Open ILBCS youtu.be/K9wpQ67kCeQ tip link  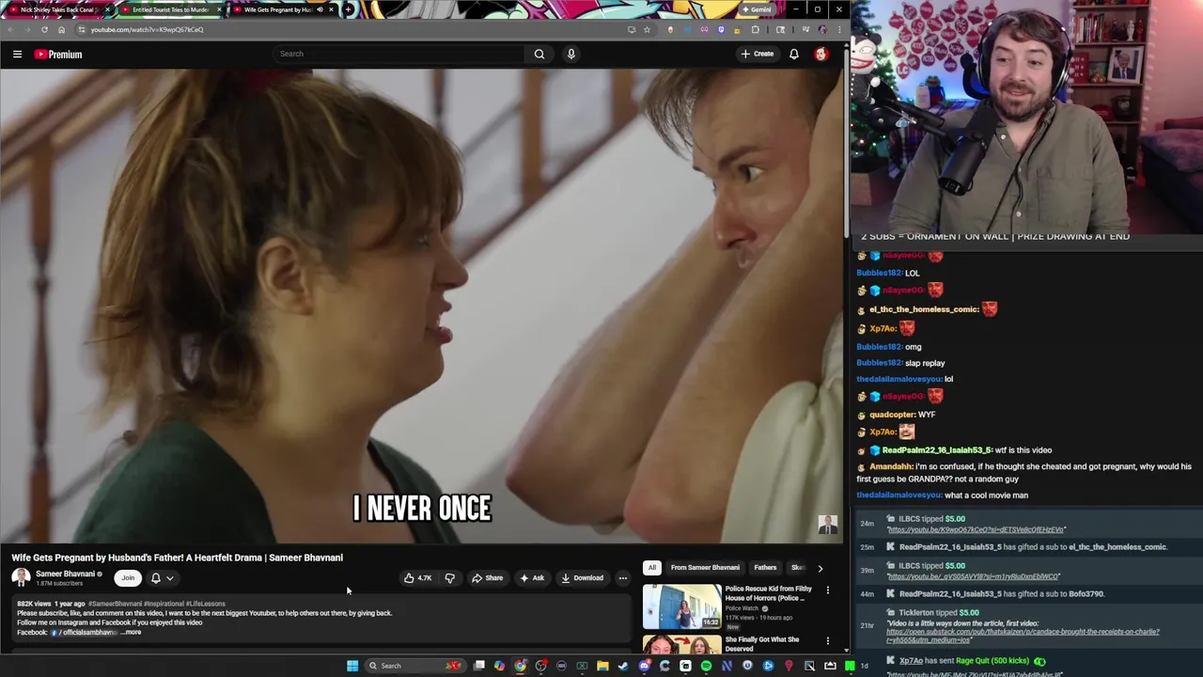pyautogui.click(x=976, y=530)
